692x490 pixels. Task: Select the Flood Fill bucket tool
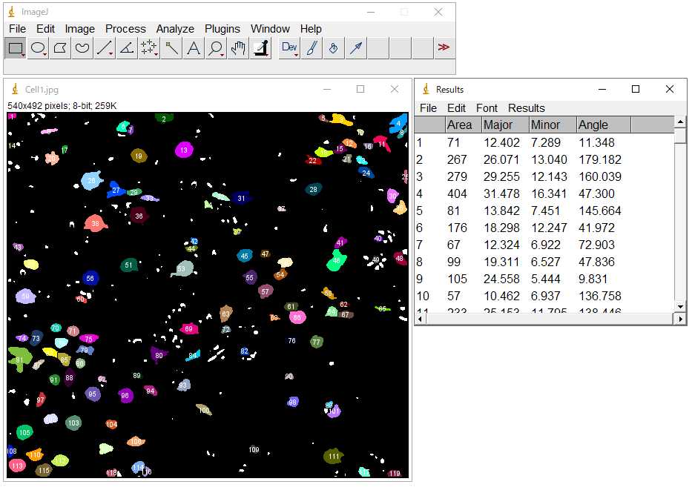[334, 48]
